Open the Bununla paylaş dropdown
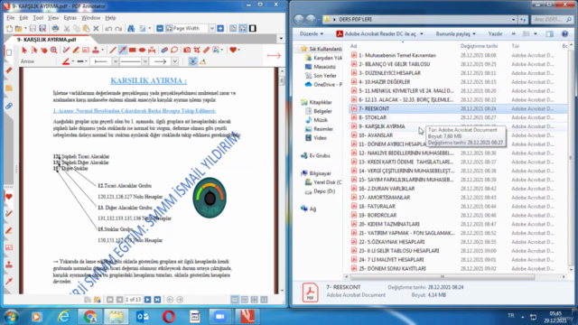Image resolution: width=578 pixels, height=325 pixels. (x=455, y=34)
